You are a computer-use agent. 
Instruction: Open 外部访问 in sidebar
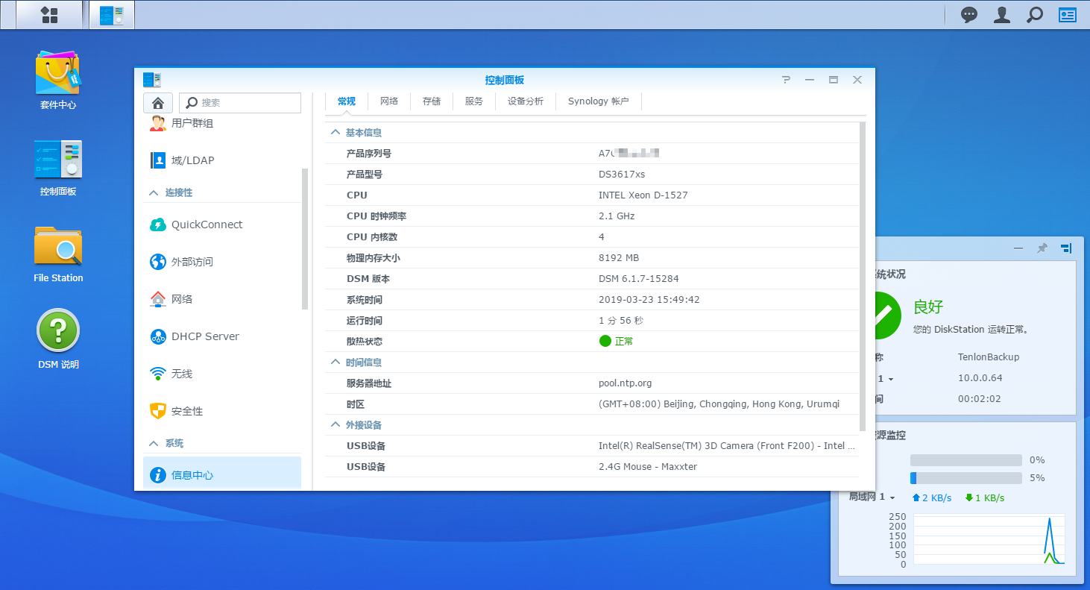tap(222, 262)
